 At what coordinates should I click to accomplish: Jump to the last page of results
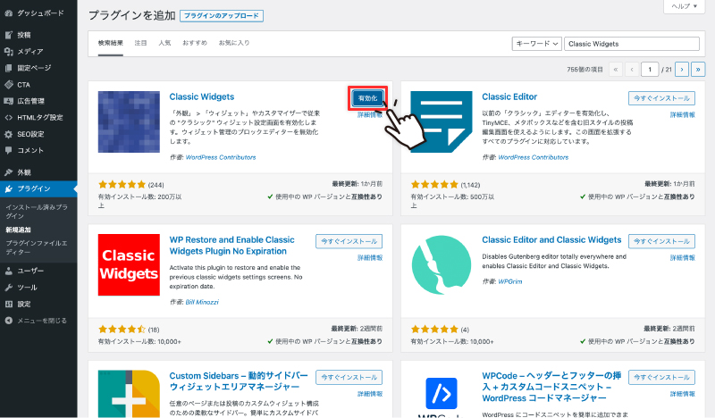click(x=698, y=70)
